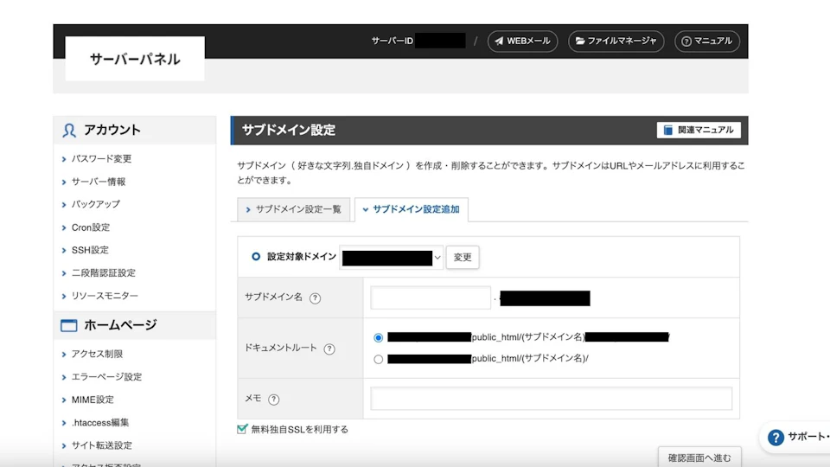Image resolution: width=830 pixels, height=467 pixels.
Task: Show help for メモ
Action: point(274,400)
